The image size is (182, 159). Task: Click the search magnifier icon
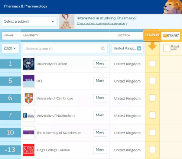coord(103,48)
